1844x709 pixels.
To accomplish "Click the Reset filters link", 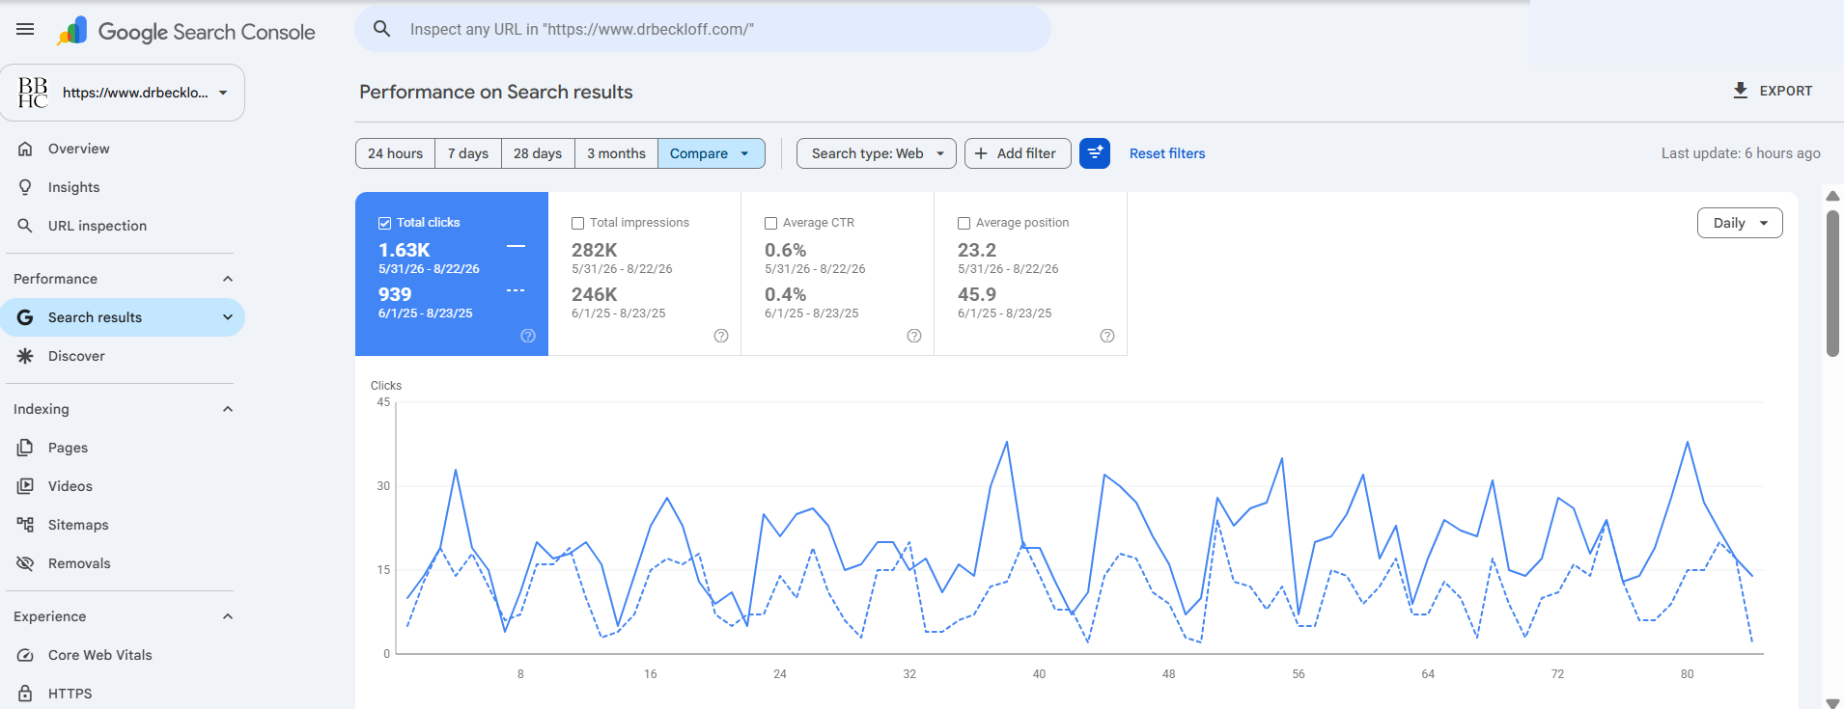I will pyautogui.click(x=1167, y=153).
